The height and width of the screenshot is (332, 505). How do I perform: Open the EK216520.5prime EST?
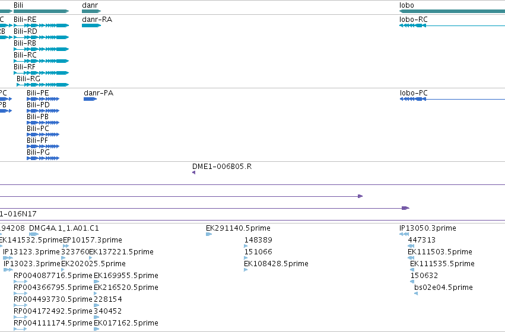coord(96,293)
